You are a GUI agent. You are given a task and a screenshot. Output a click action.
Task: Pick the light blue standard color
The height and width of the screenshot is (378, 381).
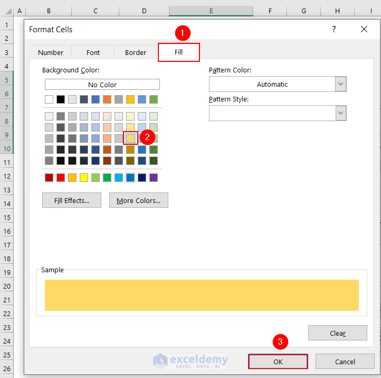[119, 178]
